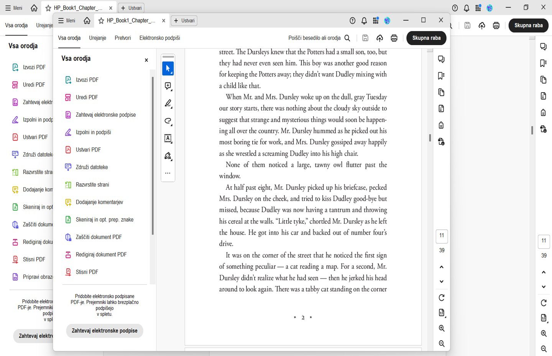Screen dimensions: 552x356
Task: Select Vsa orodja tab in front window
Action: point(69,38)
